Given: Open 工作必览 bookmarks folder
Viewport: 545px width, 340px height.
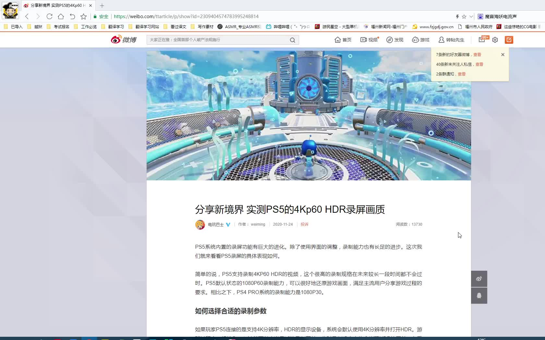Looking at the screenshot, I should click(85, 27).
